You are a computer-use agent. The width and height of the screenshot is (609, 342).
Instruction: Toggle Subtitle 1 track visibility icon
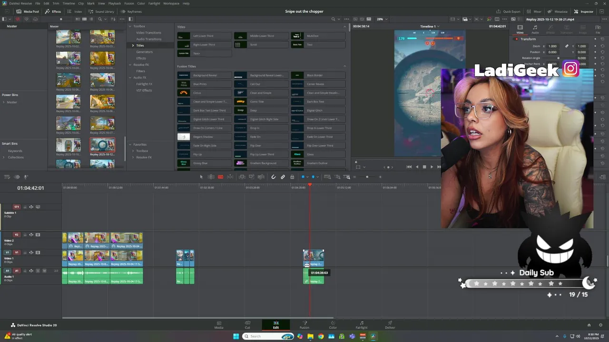[38, 207]
